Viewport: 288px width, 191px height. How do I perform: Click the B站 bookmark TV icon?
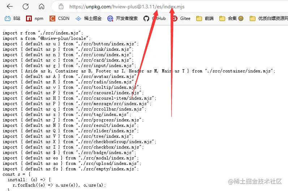[x=8, y=18]
